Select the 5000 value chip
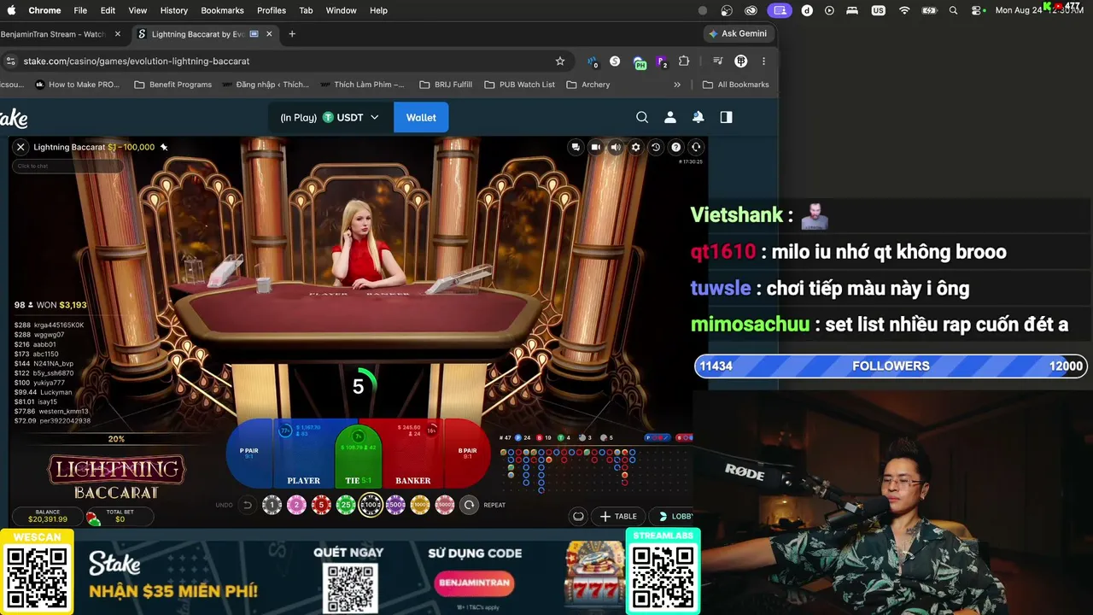 point(445,505)
